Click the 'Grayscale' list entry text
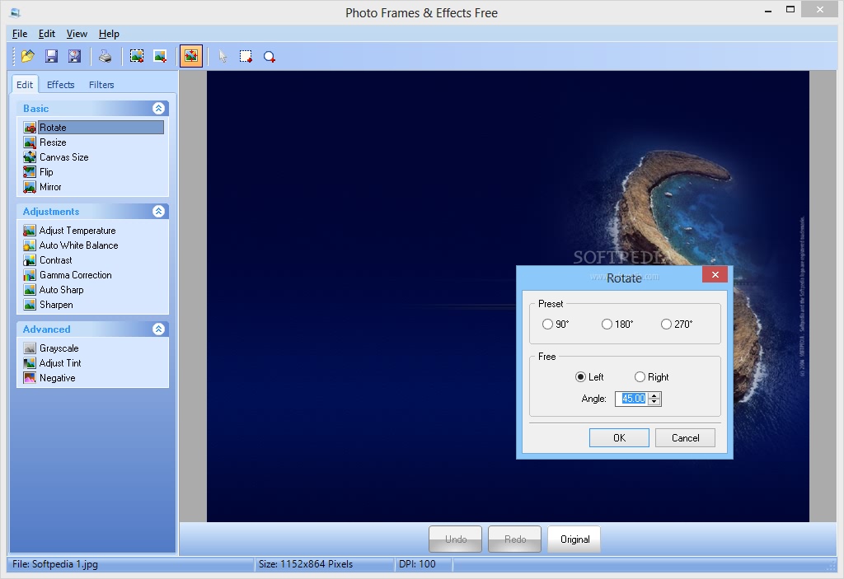The height and width of the screenshot is (579, 844). coord(59,348)
